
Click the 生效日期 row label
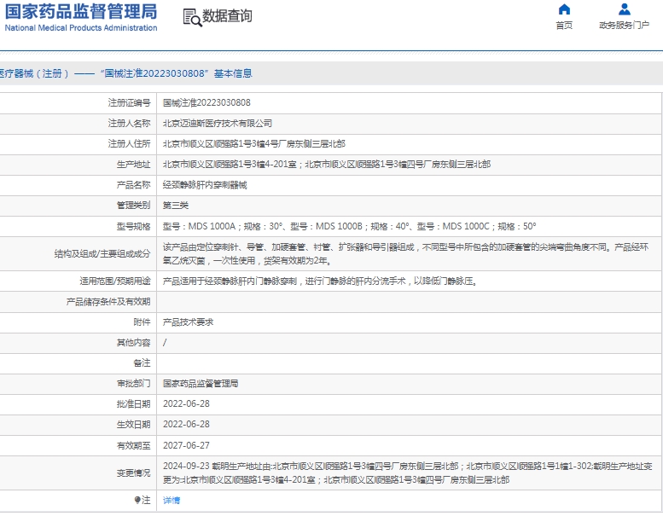click(133, 424)
